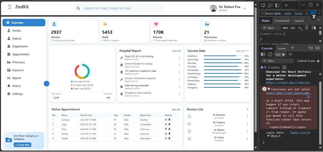Go to Appointment in the sidebar menu
This screenshot has width=323, height=152.
click(x=21, y=54)
